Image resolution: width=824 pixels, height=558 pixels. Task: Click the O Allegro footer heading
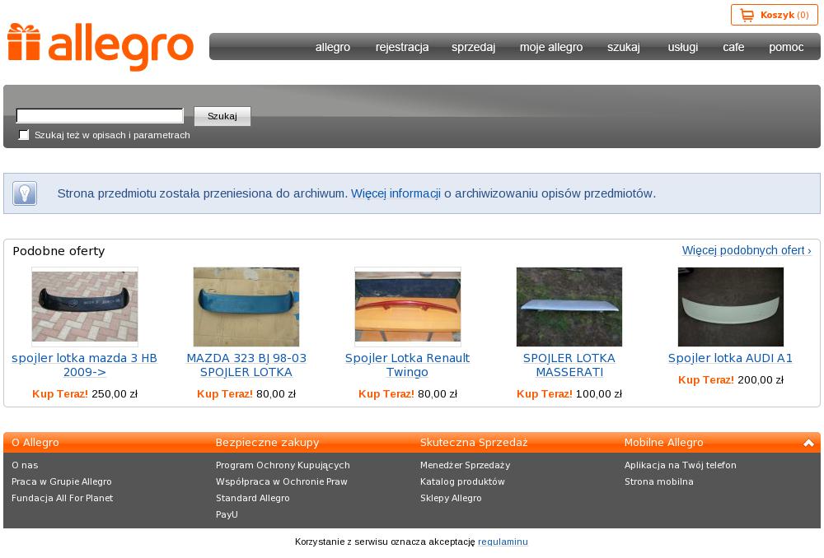tap(35, 443)
